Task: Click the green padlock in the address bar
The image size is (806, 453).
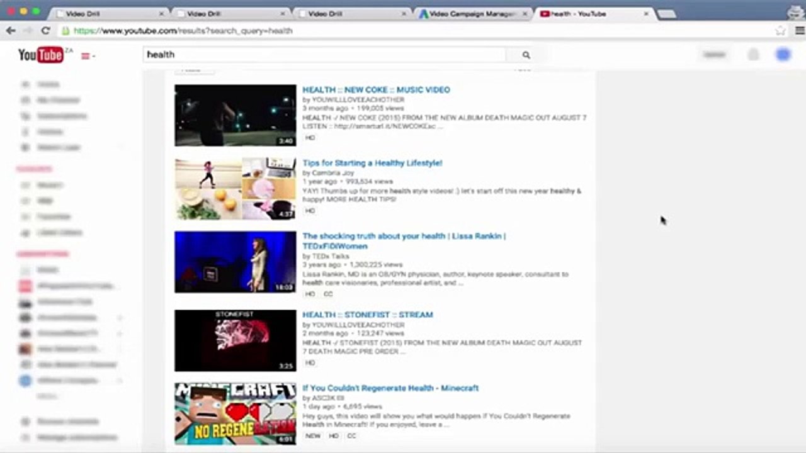Action: click(x=65, y=30)
